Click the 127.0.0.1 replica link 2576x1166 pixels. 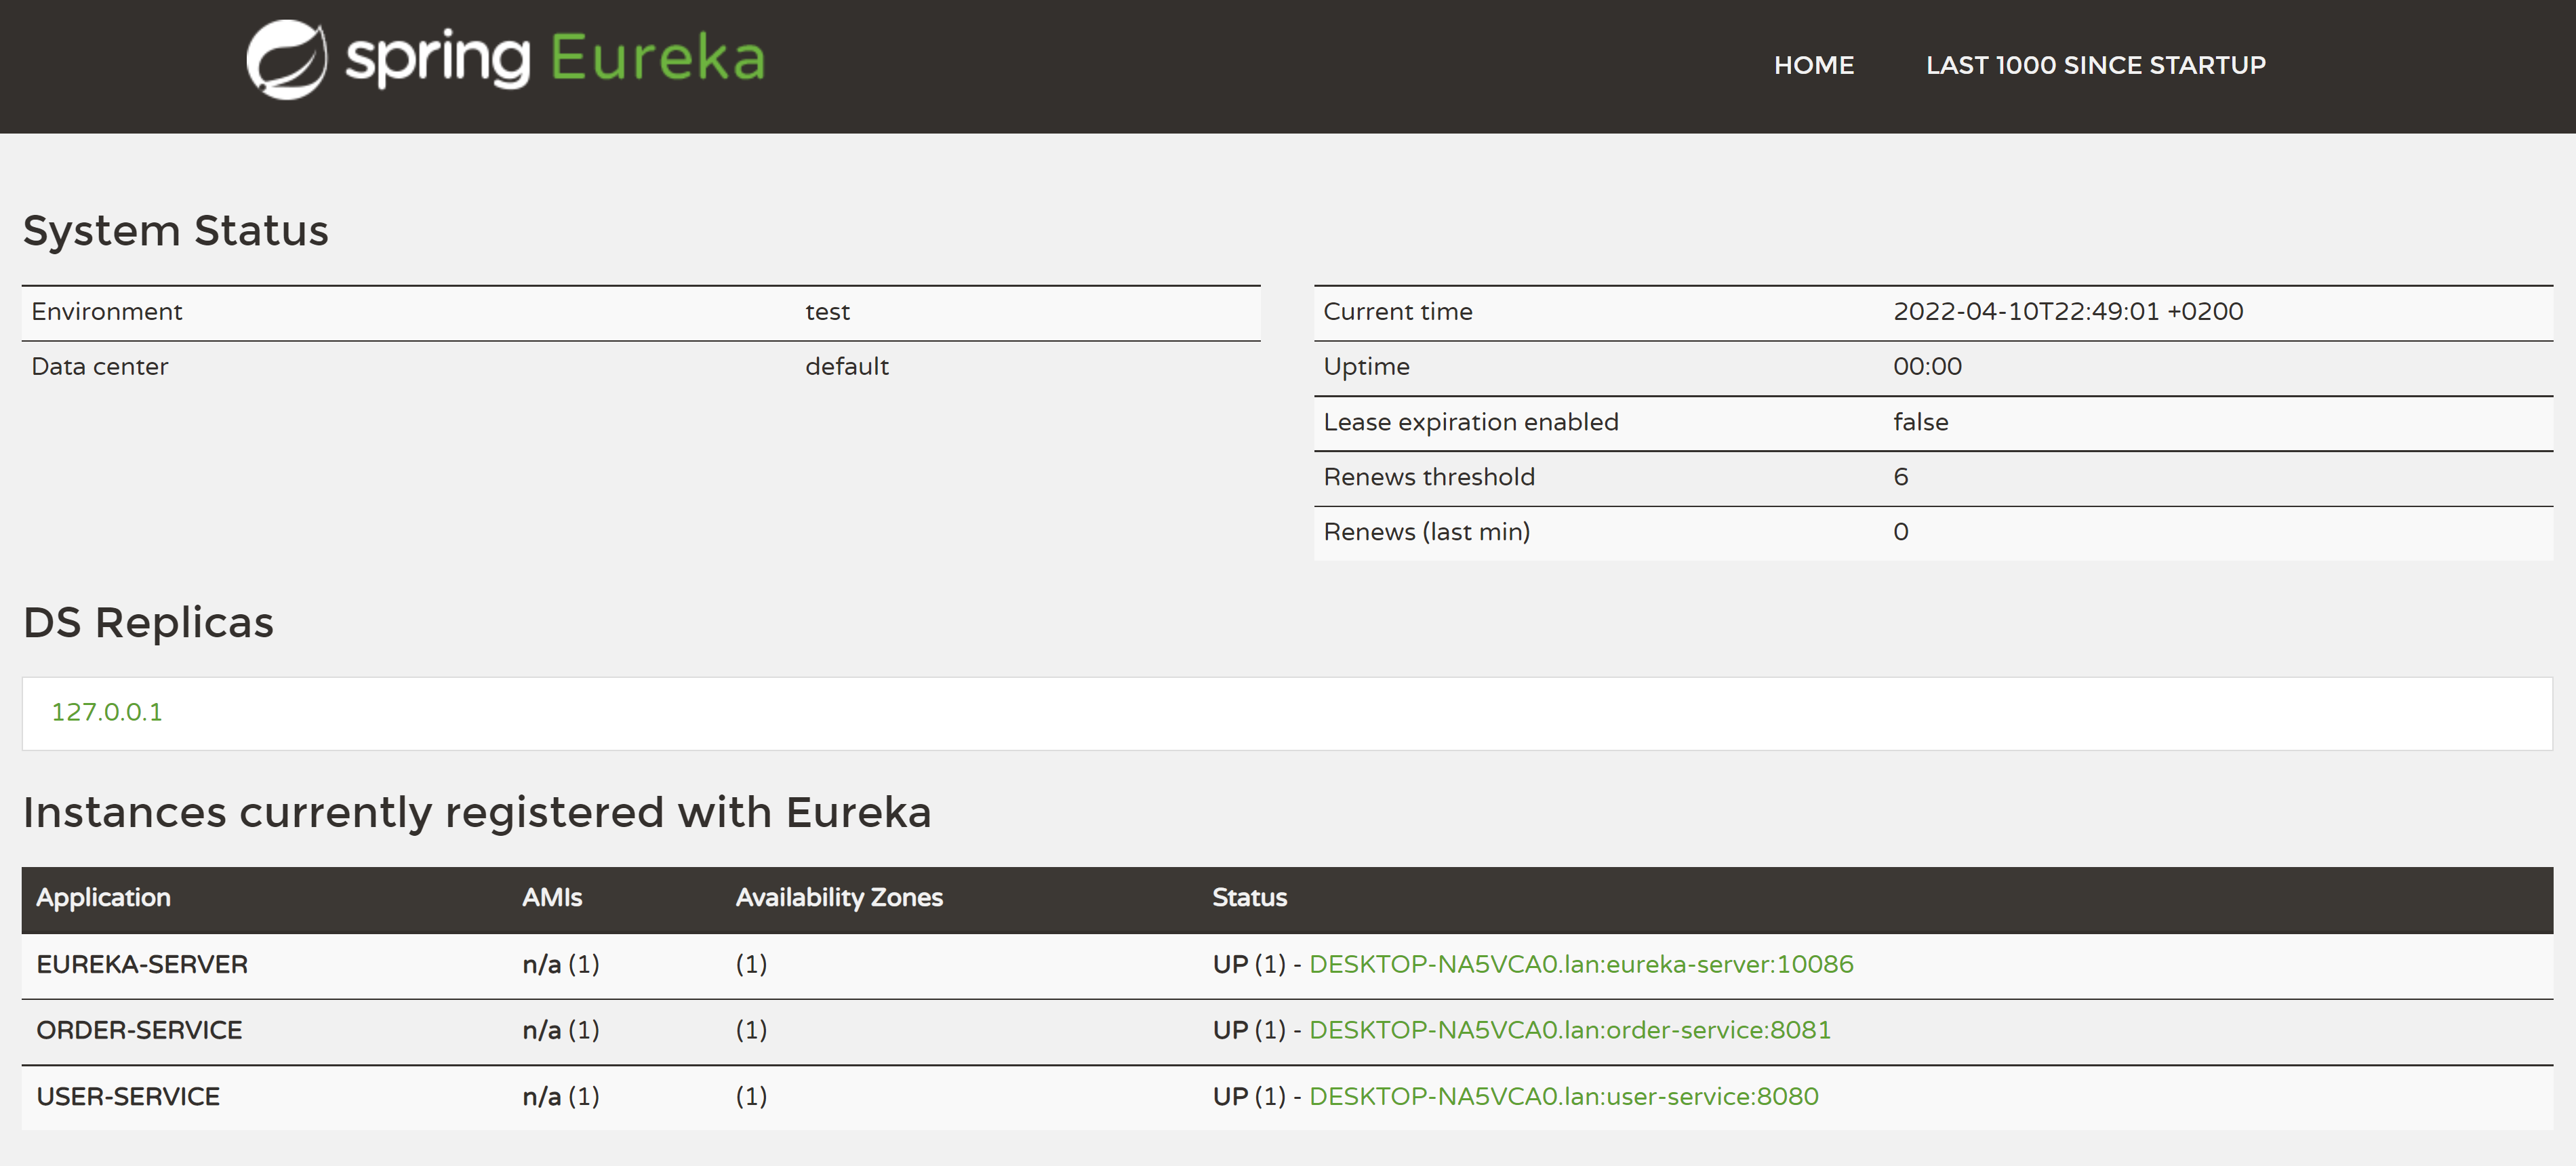[106, 712]
